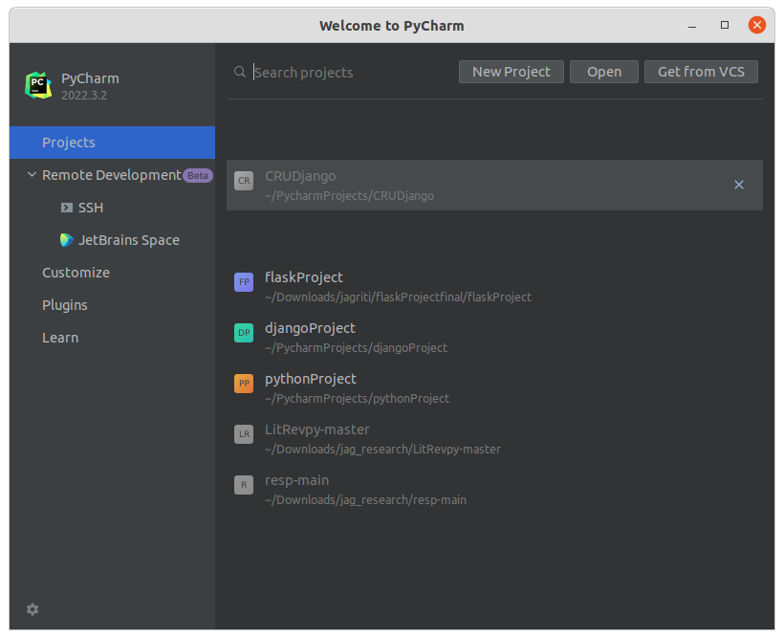Open the CRUDjango project

(494, 186)
